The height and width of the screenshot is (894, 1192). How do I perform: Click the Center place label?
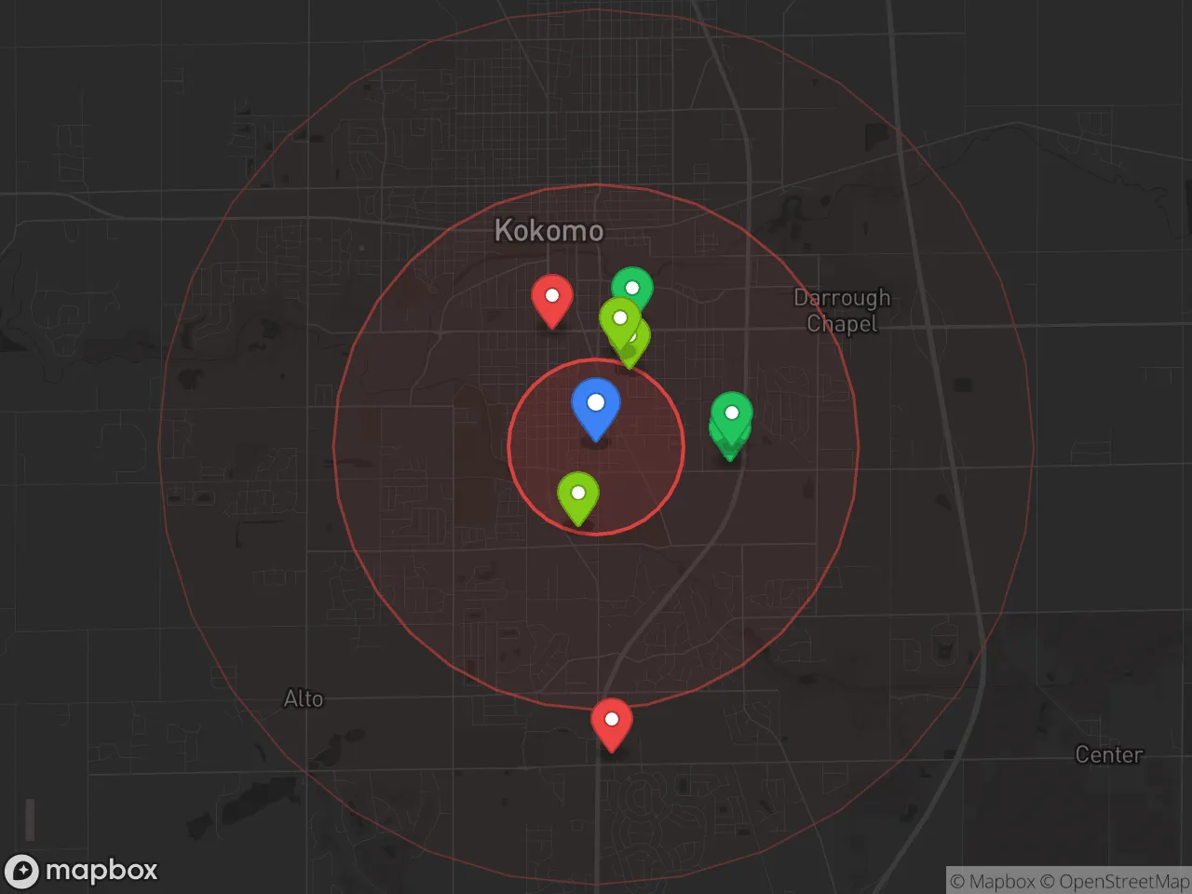point(1108,754)
